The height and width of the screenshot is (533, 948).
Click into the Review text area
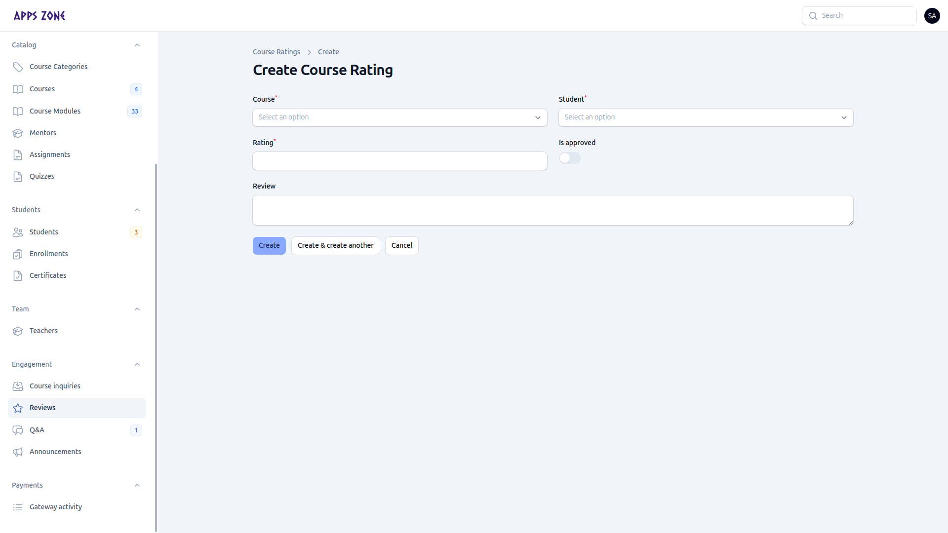pyautogui.click(x=553, y=210)
